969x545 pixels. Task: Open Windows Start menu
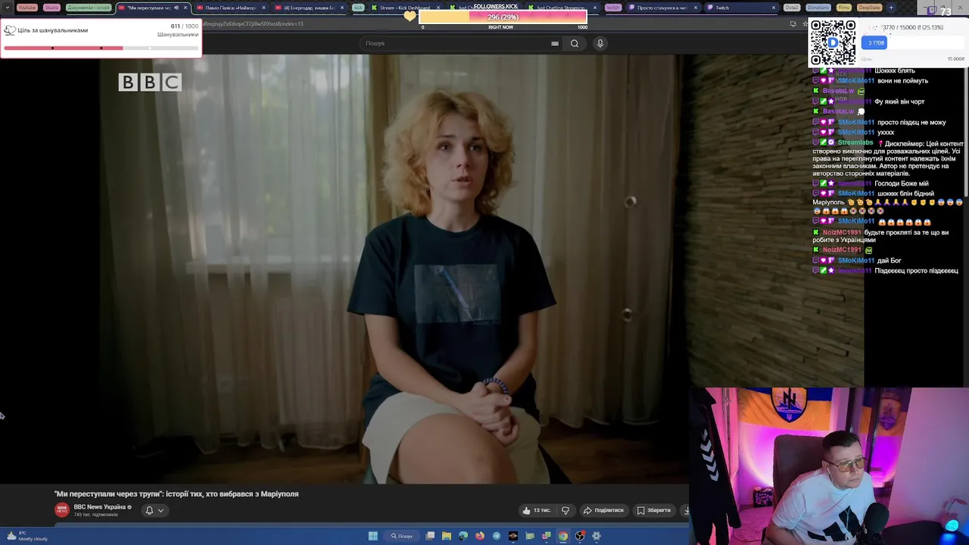point(372,536)
